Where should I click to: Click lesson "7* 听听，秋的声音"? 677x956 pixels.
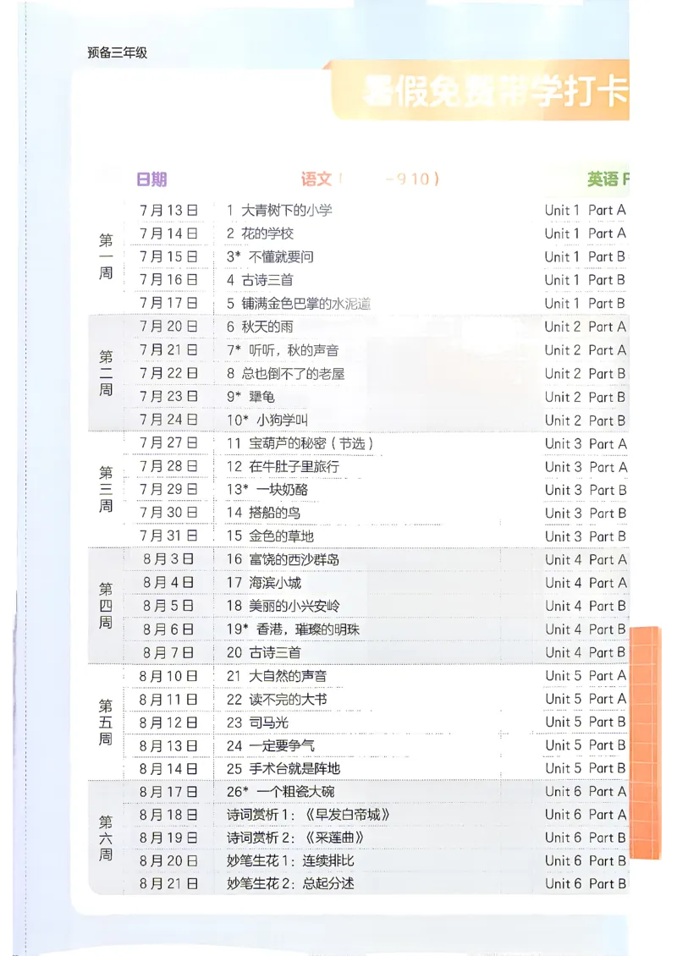click(283, 350)
